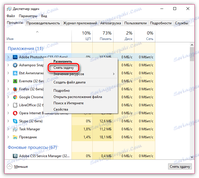Open the Параметры menu

[x=28, y=16]
